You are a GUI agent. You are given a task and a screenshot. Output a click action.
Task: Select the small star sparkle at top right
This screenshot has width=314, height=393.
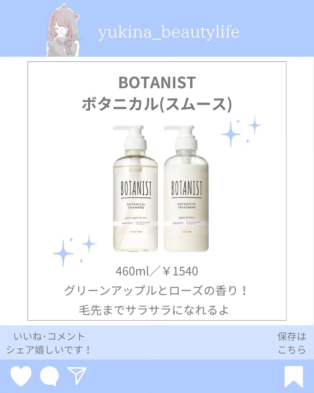coord(255,125)
